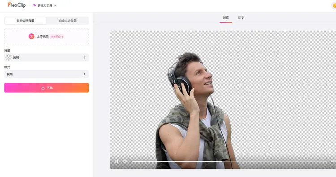This screenshot has width=336, height=177.
Task: Mute the video with the speaker icon
Action: [125, 161]
